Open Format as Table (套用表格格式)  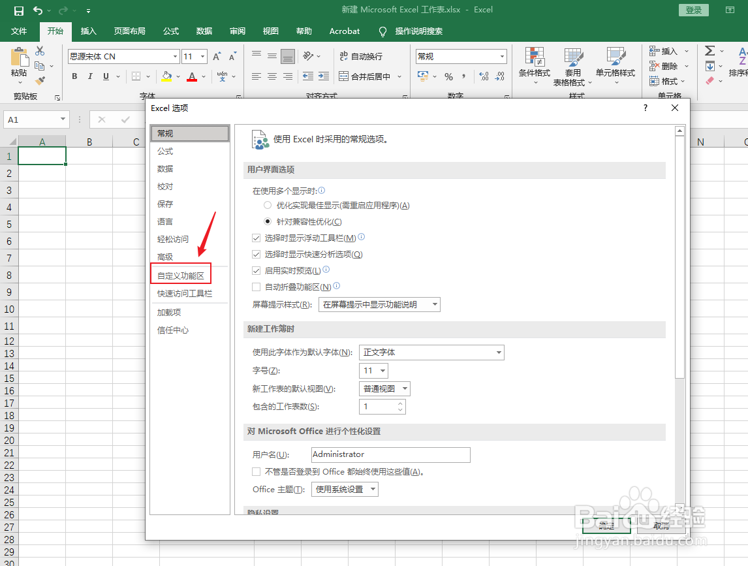572,67
